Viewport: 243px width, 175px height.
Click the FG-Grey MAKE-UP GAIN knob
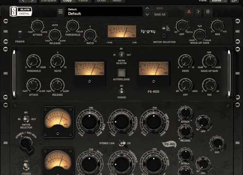(200, 35)
